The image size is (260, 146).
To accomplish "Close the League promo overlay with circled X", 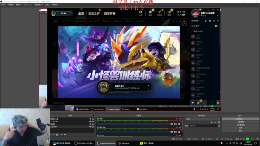I will [185, 24].
